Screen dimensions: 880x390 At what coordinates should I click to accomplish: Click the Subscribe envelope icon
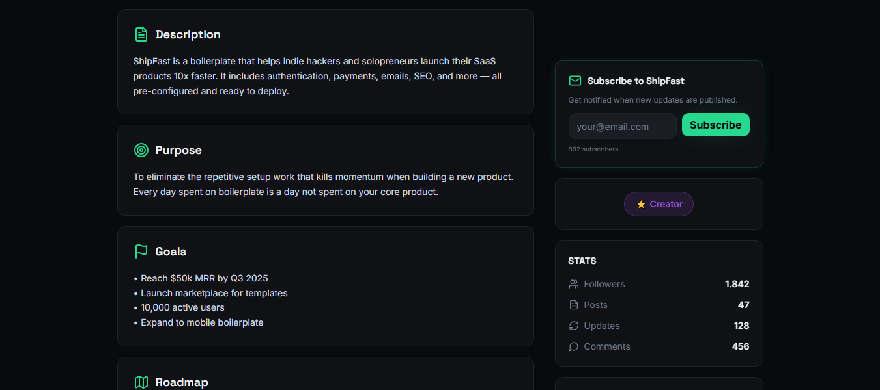[x=575, y=81]
